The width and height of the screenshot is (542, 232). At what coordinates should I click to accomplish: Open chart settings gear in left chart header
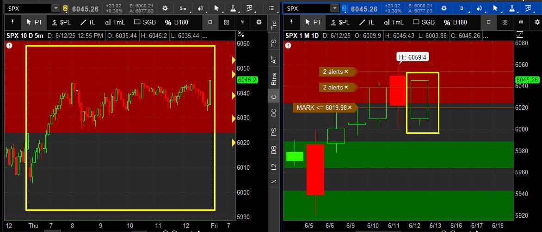pos(165,8)
